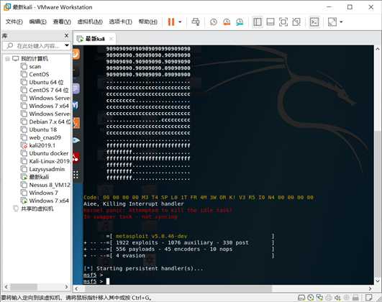The width and height of the screenshot is (382, 302).
Task: Close the library panel
Action: [x=66, y=36]
